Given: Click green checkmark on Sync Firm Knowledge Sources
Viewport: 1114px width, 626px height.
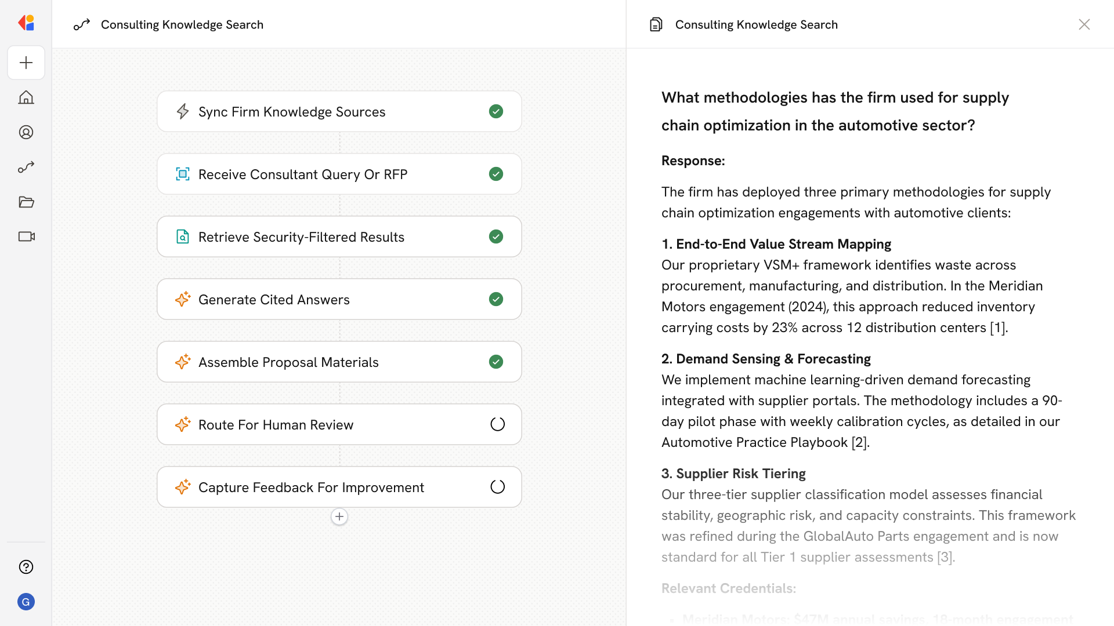Looking at the screenshot, I should click(496, 111).
